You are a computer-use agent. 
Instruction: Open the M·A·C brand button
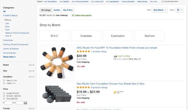click(54, 36)
